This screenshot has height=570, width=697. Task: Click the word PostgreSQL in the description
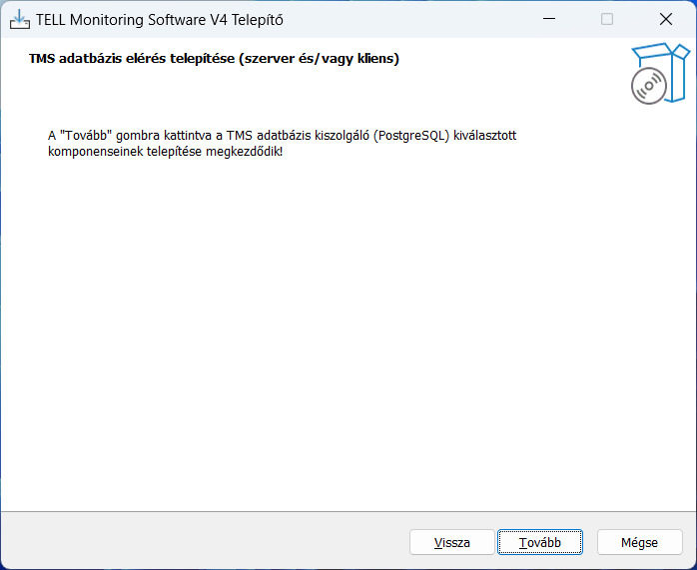(411, 135)
